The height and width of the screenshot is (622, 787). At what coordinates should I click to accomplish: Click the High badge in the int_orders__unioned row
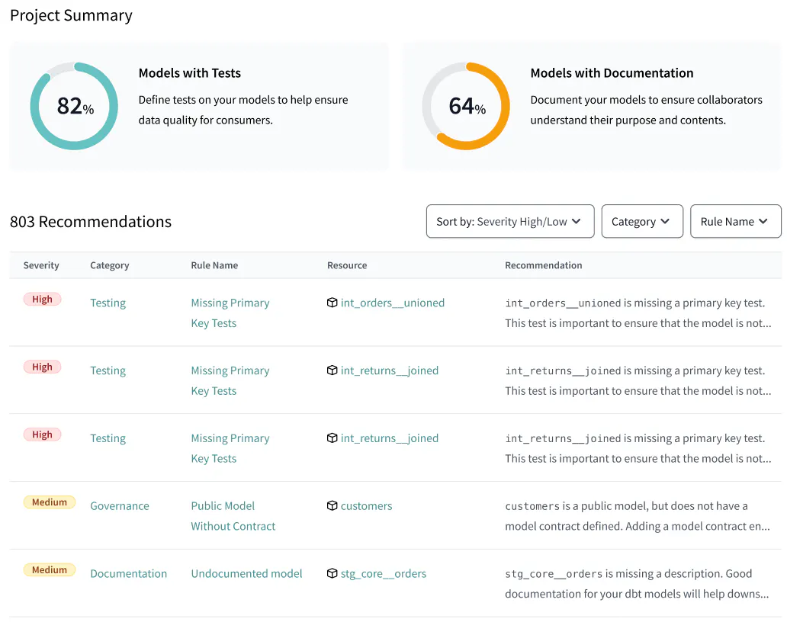point(42,300)
